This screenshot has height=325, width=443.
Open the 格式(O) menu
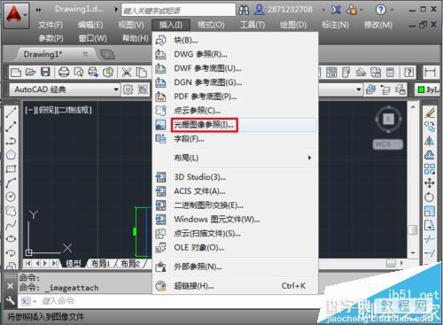pos(211,25)
